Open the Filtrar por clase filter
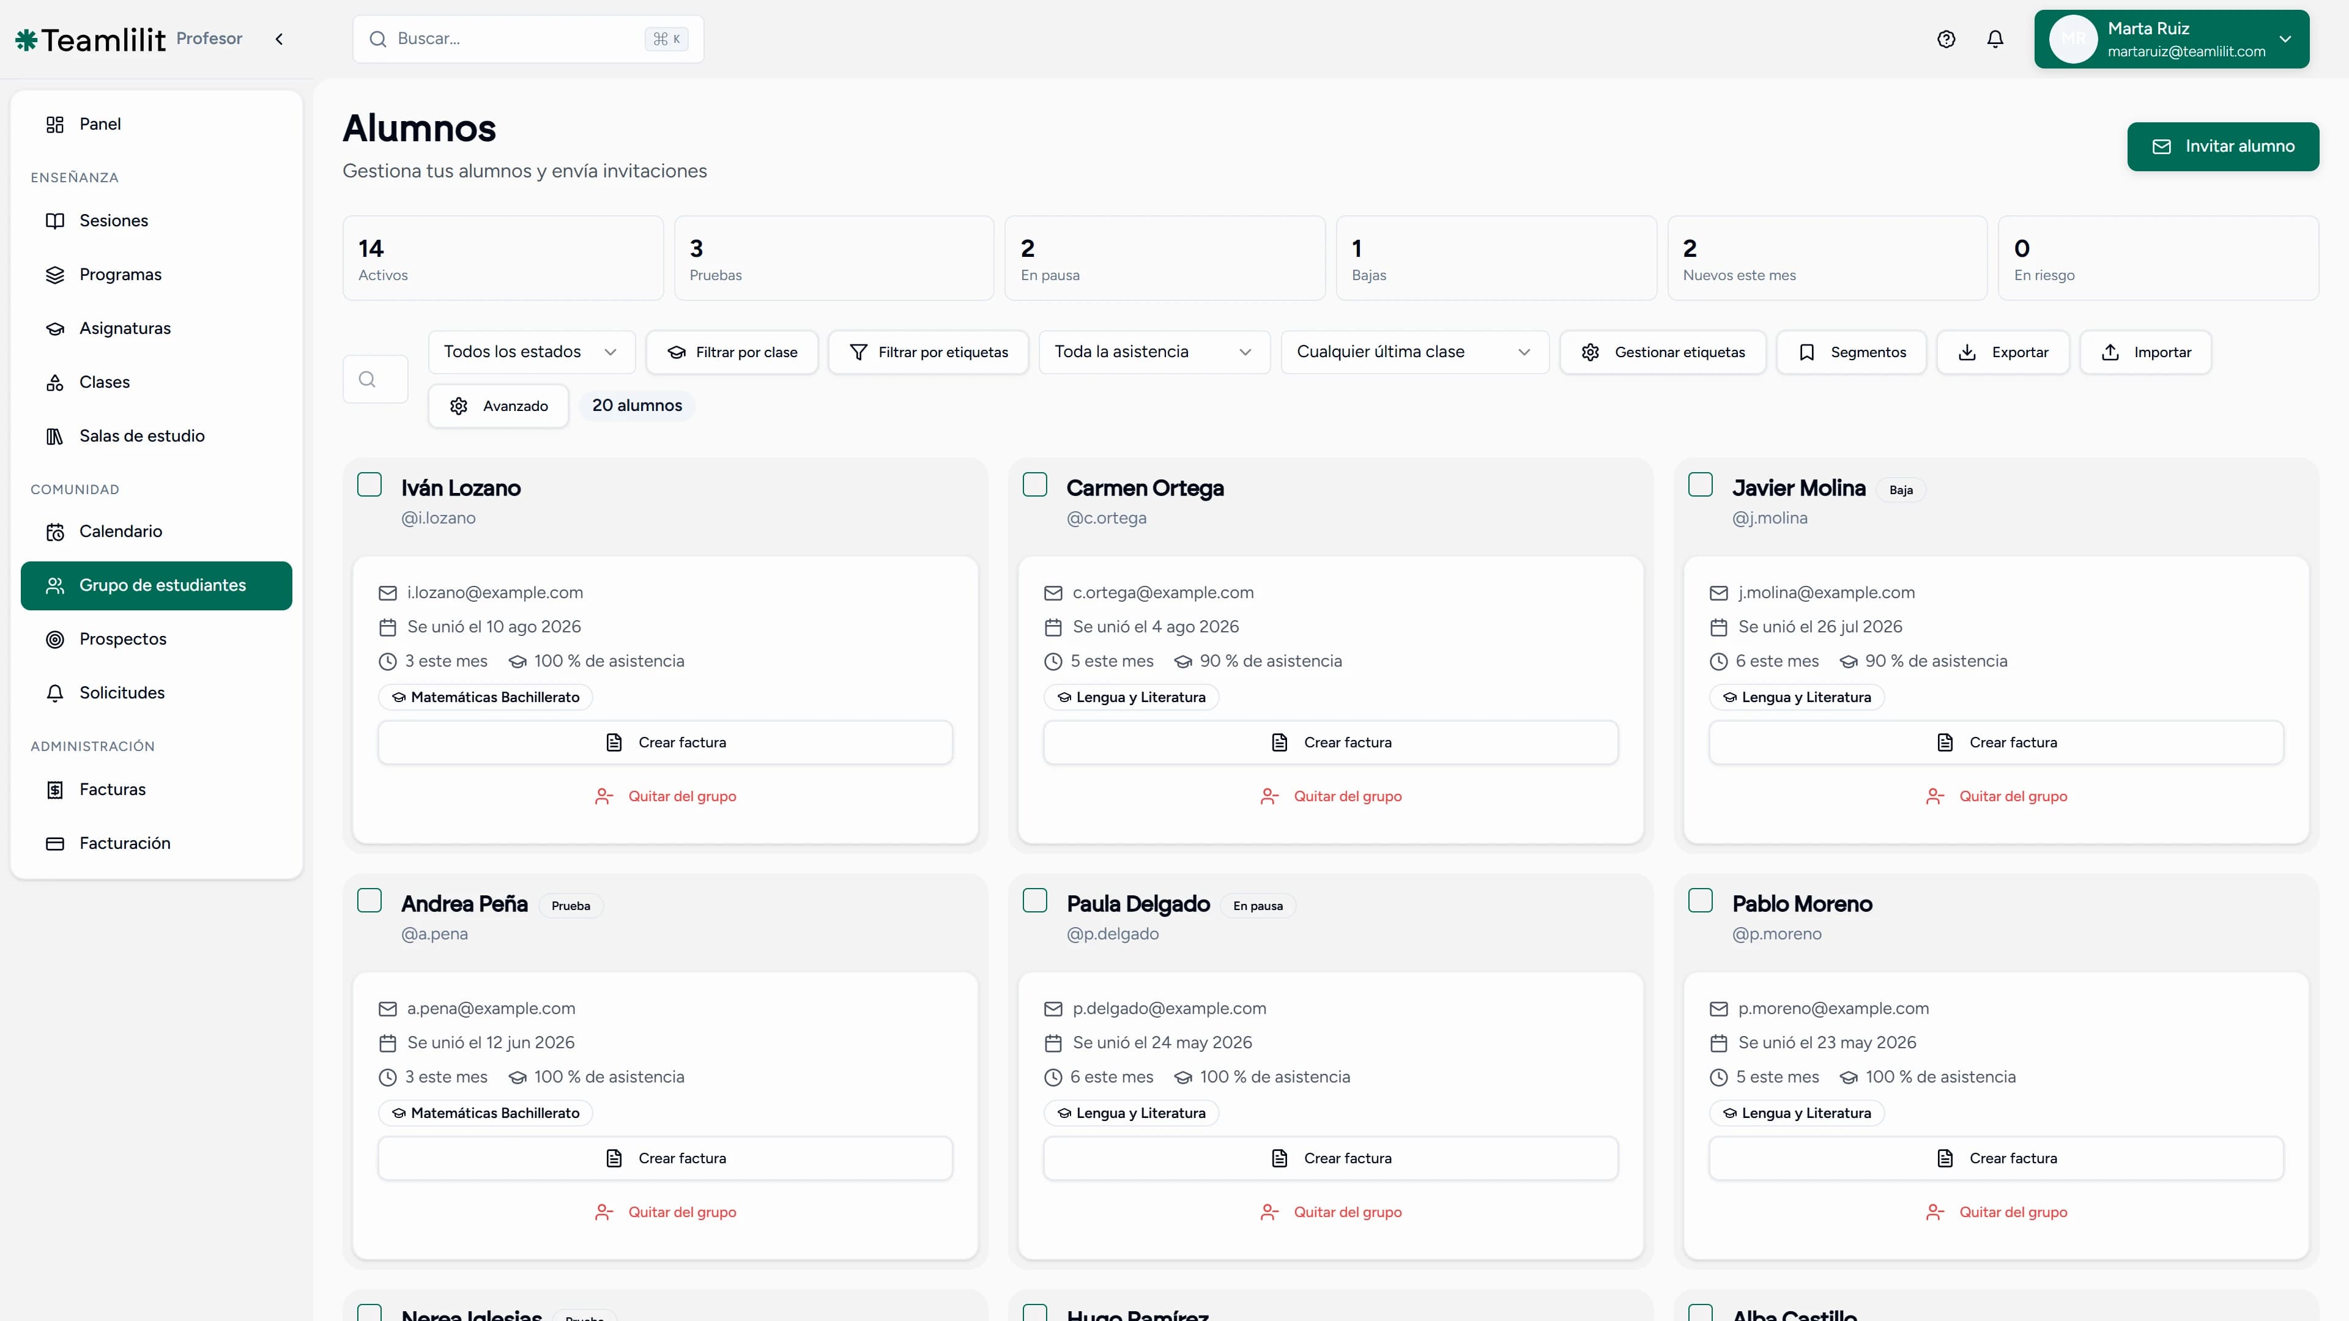Image resolution: width=2349 pixels, height=1321 pixels. [x=732, y=352]
